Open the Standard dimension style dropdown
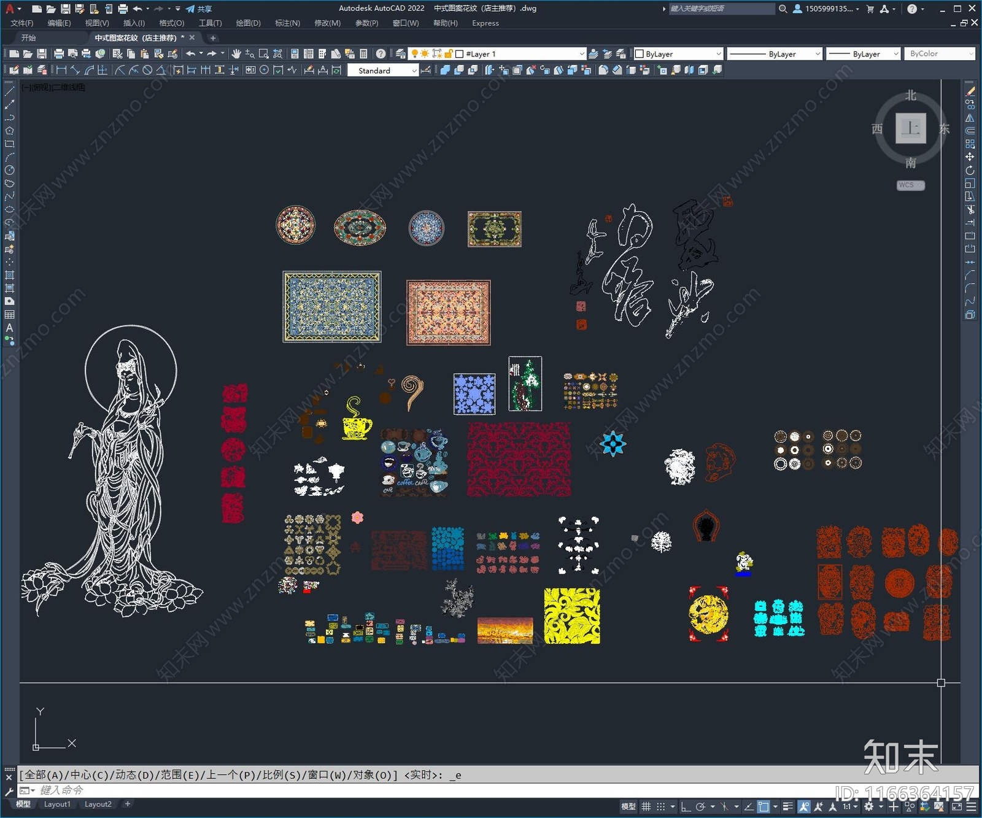The image size is (982, 818). tap(383, 71)
